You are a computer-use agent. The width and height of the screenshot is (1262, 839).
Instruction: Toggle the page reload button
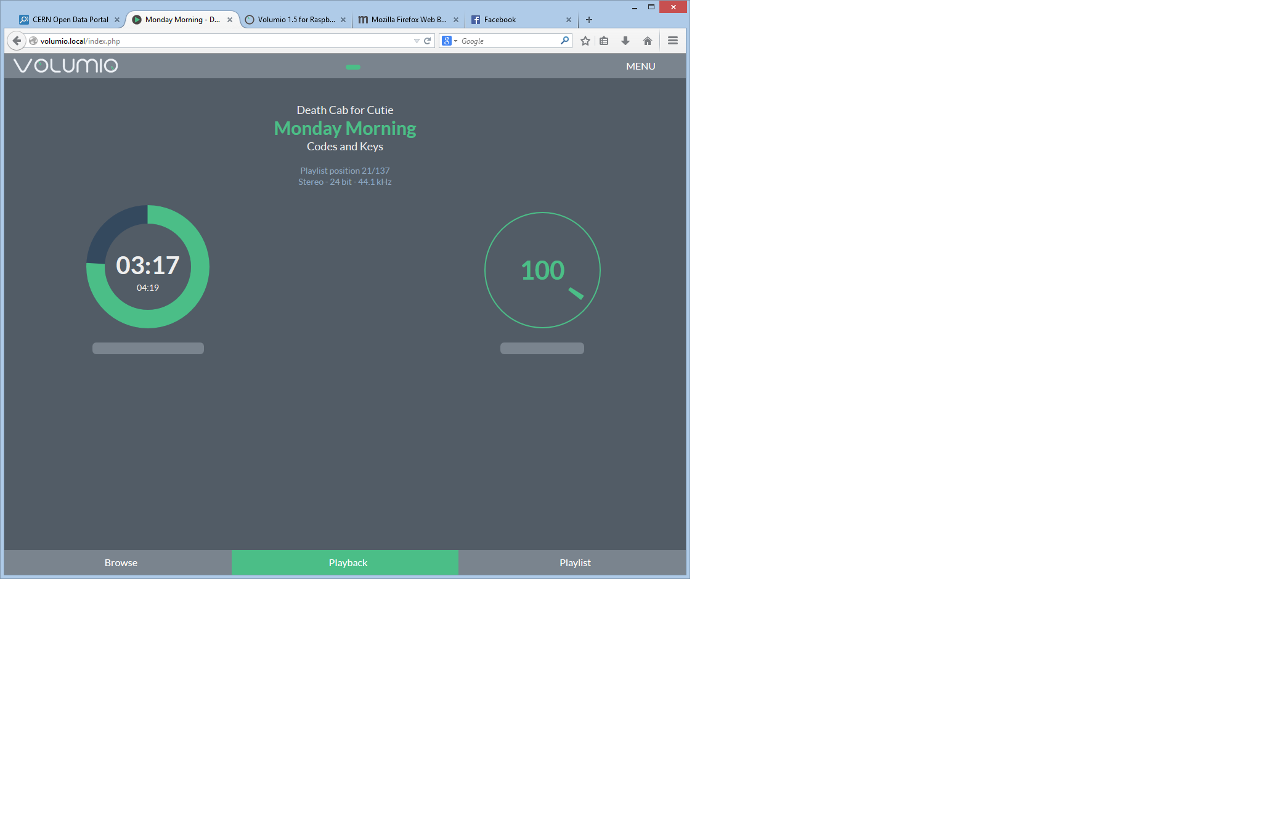[x=427, y=40]
